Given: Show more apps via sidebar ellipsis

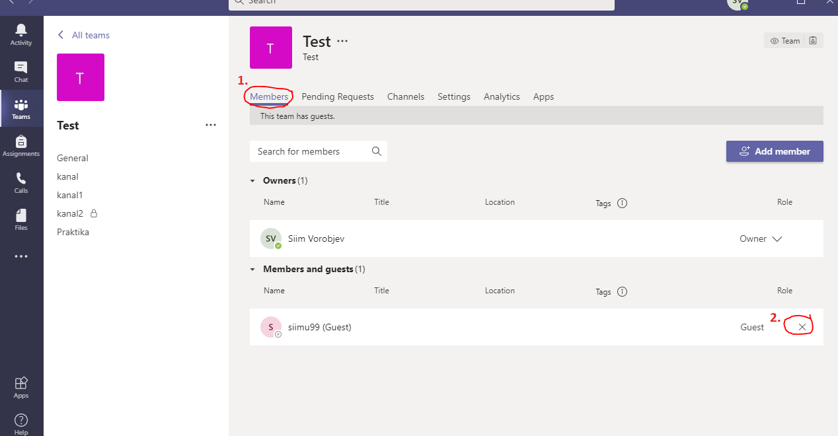Looking at the screenshot, I should pyautogui.click(x=21, y=256).
